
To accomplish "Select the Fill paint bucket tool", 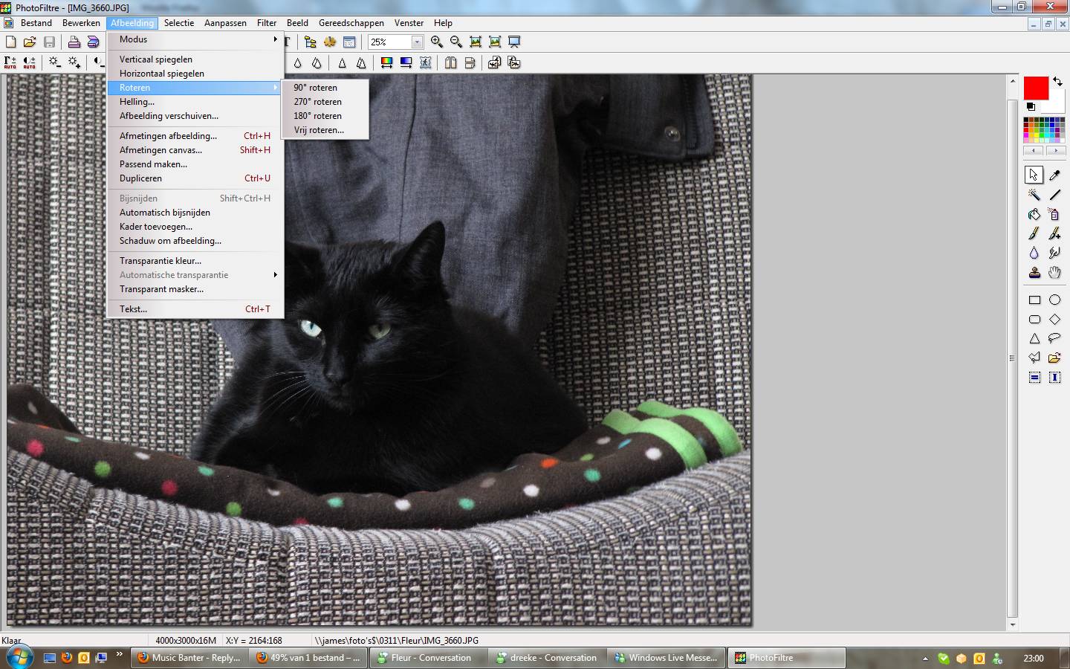I will tap(1034, 214).
